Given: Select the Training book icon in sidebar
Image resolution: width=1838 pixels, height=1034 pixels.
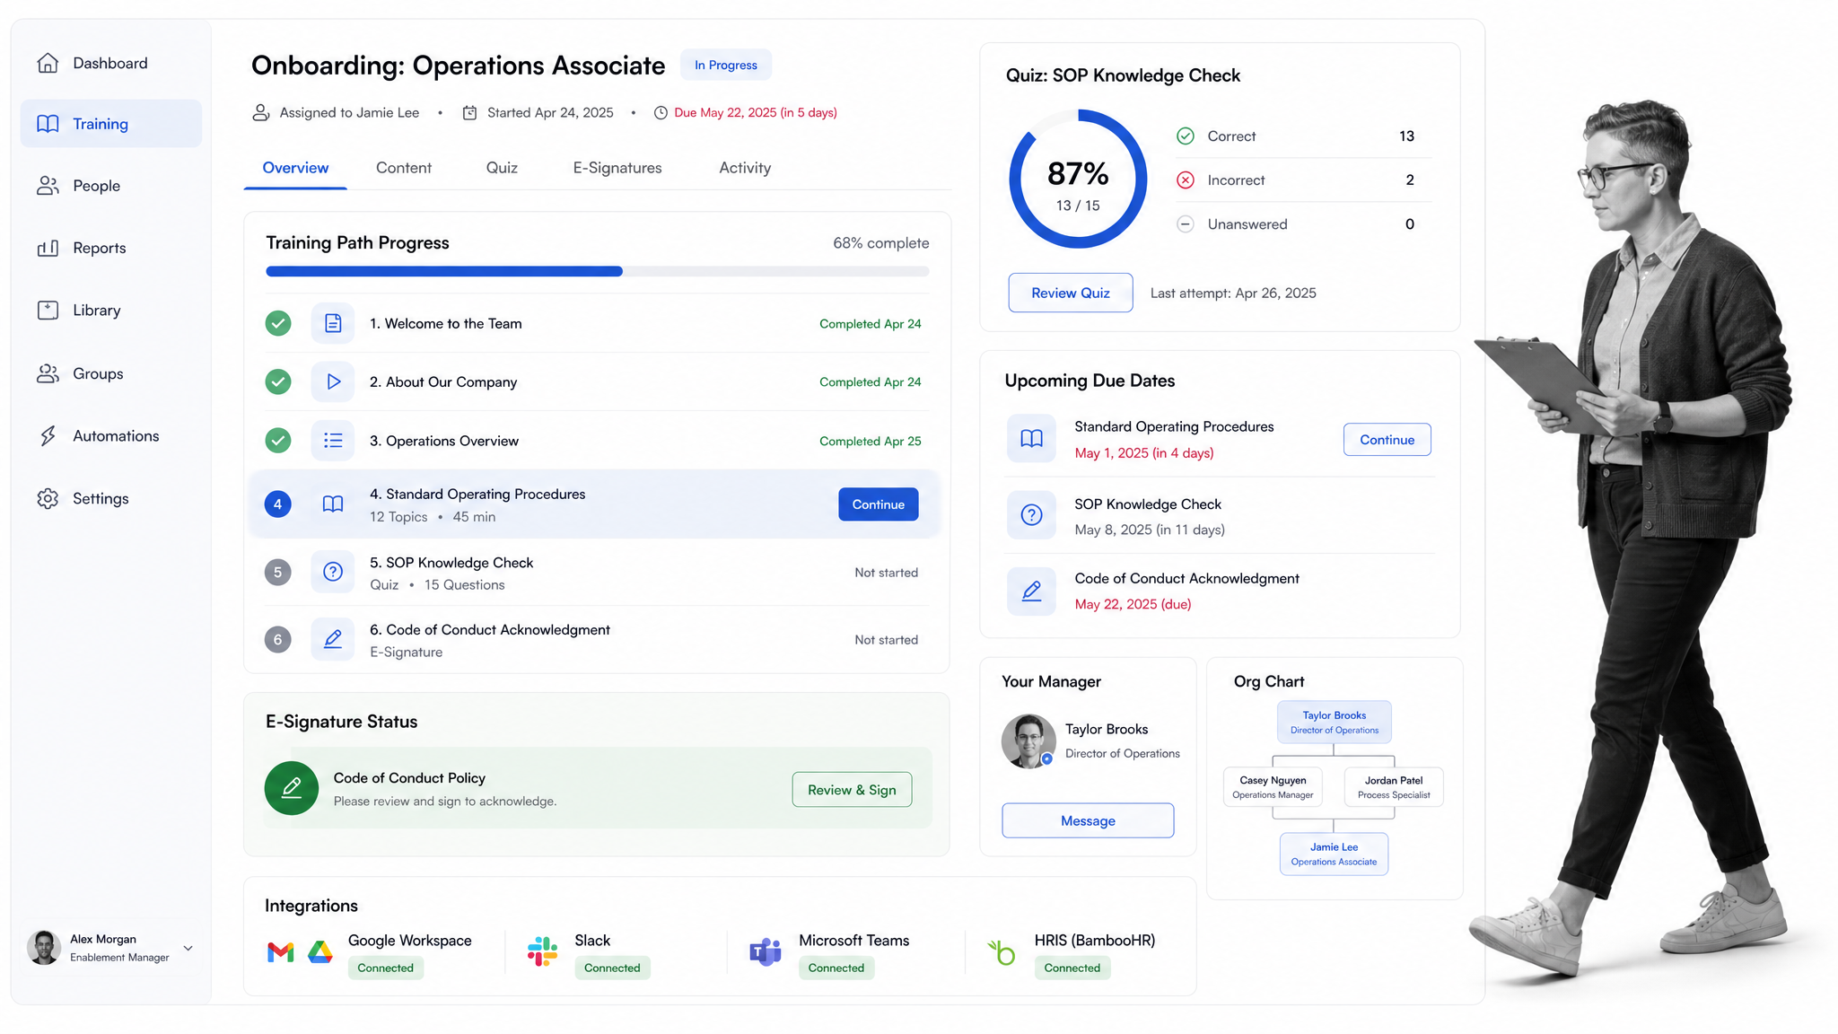Looking at the screenshot, I should (48, 124).
